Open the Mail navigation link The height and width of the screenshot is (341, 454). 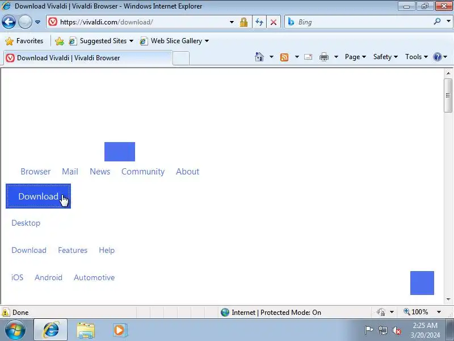[x=70, y=172]
